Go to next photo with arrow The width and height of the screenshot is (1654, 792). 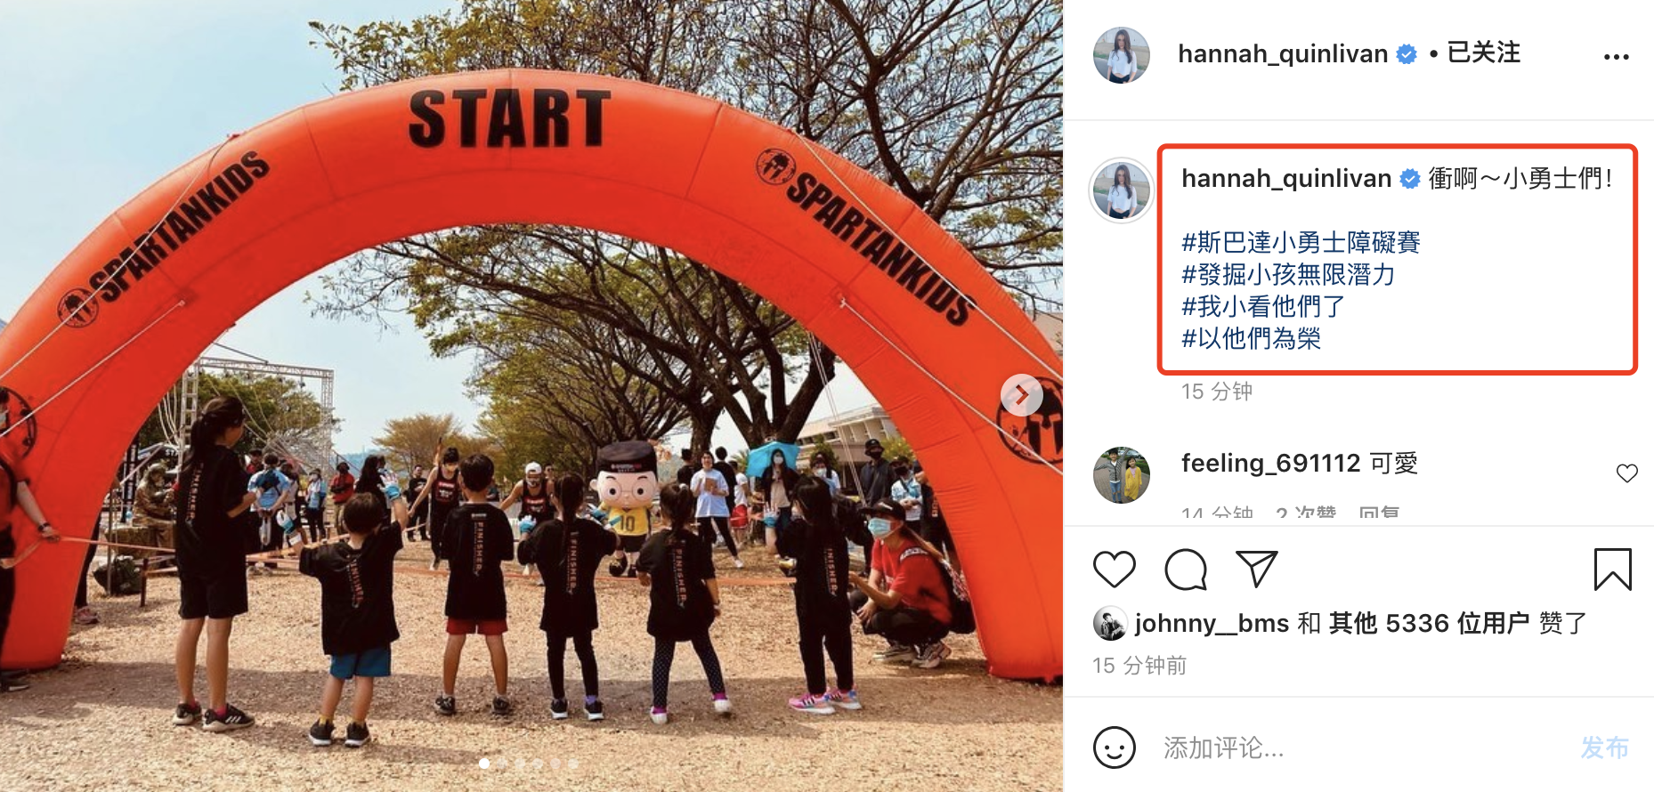tap(1022, 395)
